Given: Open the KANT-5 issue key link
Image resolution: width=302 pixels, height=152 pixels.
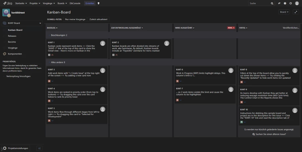Looking at the screenshot, I should (x=51, y=108).
